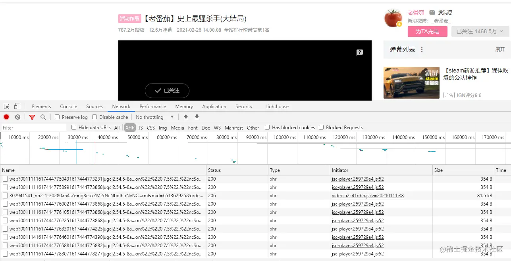Filter requests by Media type
This screenshot has width=511, height=261.
[x=177, y=128]
